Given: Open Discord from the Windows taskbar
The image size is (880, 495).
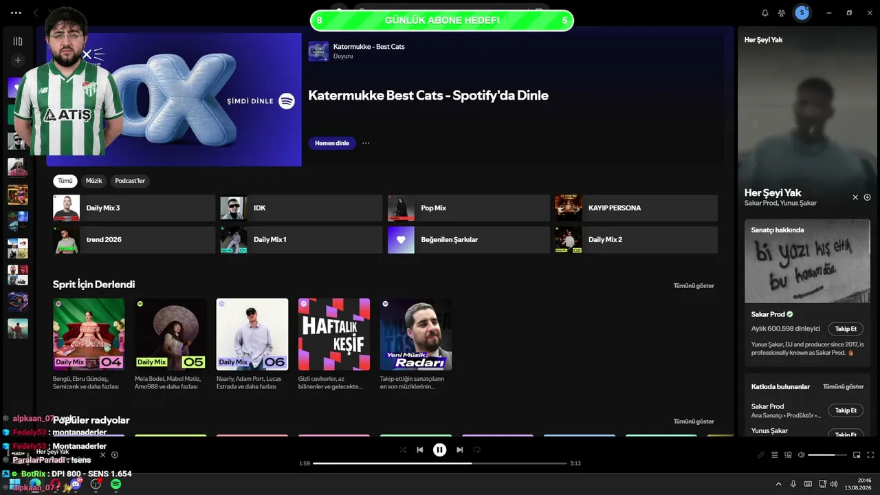Looking at the screenshot, I should 76,484.
